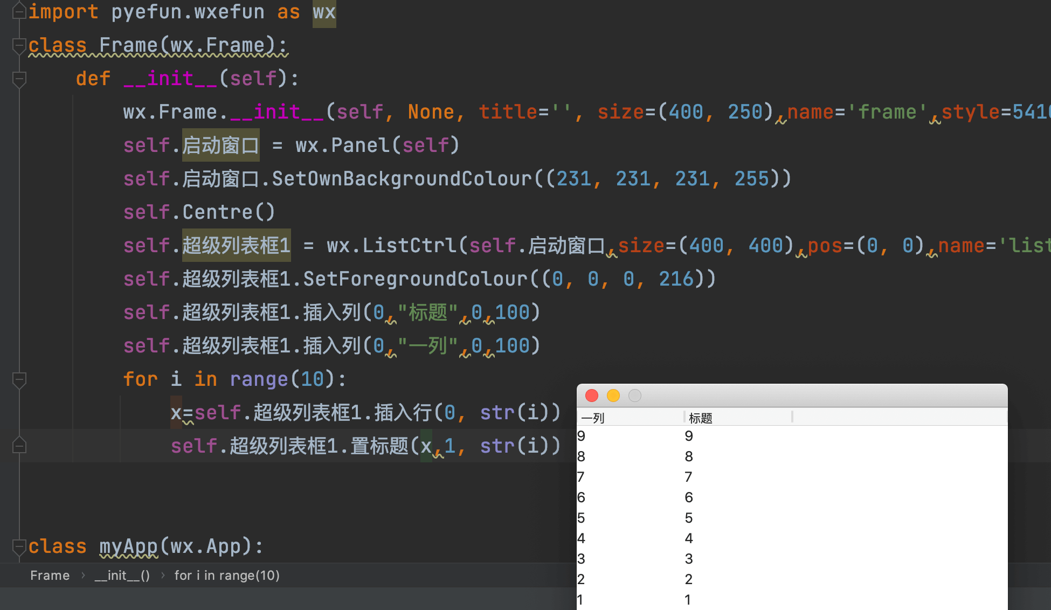Click the 插入行 method call

404,412
